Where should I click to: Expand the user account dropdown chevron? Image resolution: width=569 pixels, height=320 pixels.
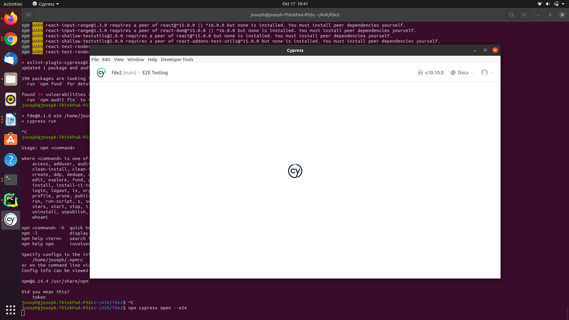492,73
